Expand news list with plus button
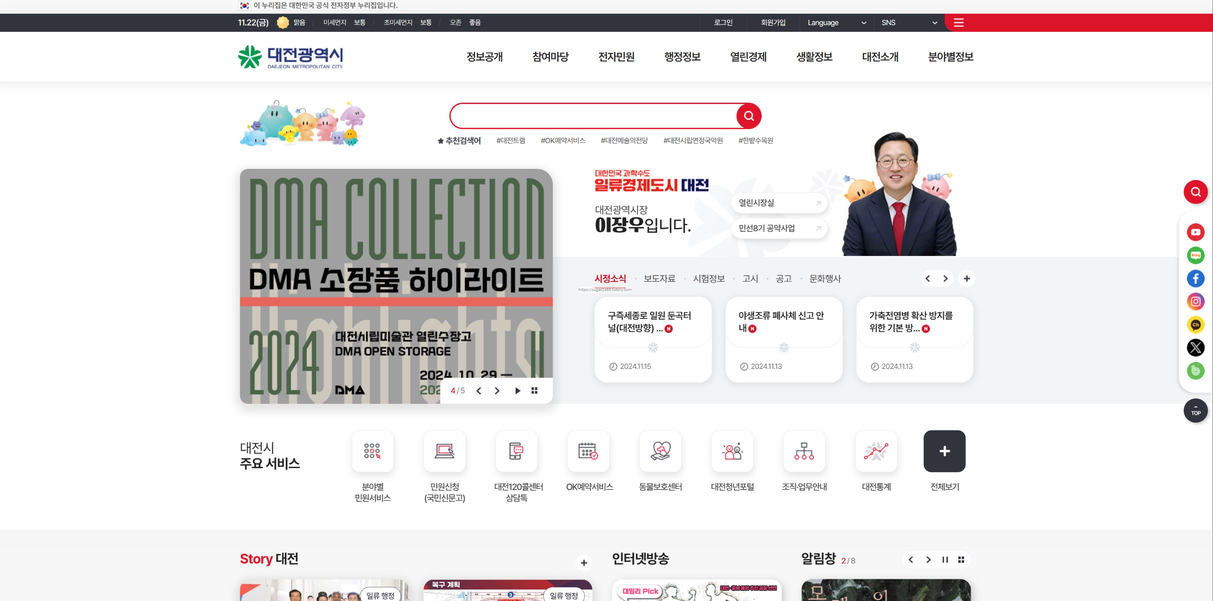1213x601 pixels. [x=967, y=278]
